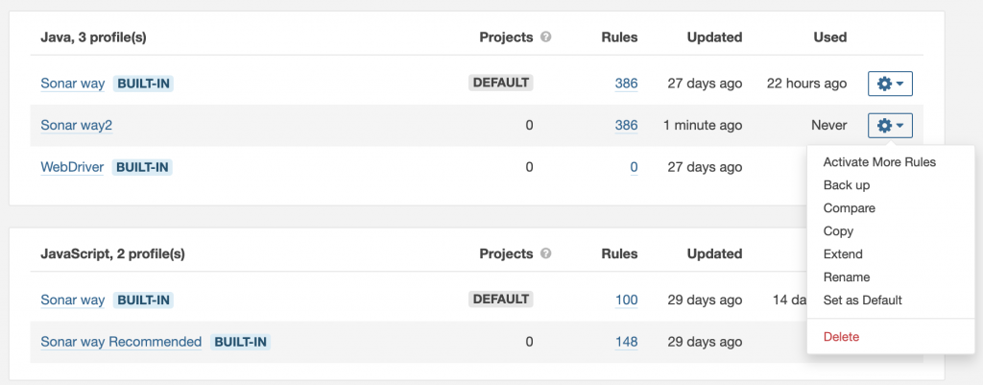Click 386 rules count for Sonar way2
This screenshot has width=983, height=385.
pos(626,125)
